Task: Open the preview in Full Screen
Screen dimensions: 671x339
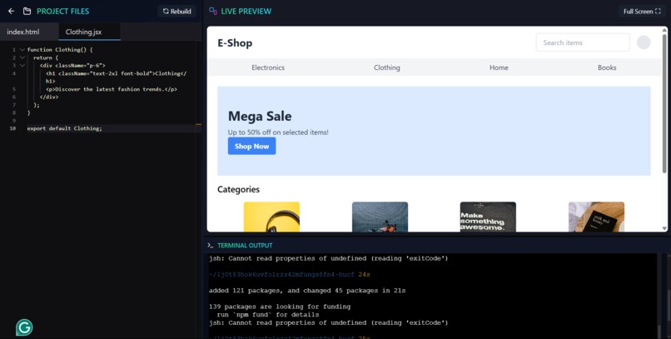Action: click(x=642, y=11)
